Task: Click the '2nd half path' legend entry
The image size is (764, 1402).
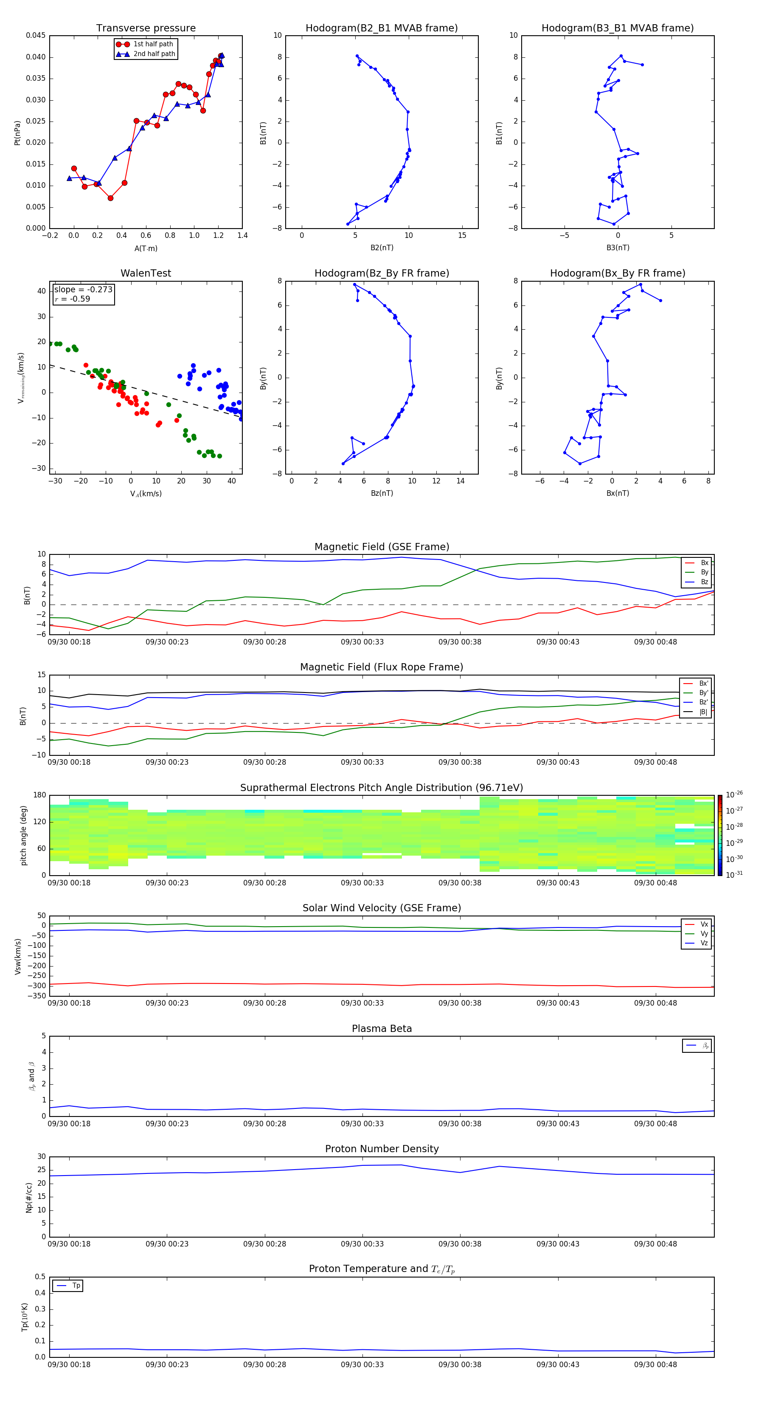Action: click(145, 54)
